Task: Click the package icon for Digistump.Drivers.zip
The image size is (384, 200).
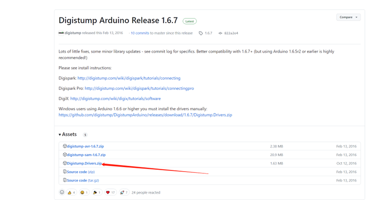Action: (x=65, y=163)
